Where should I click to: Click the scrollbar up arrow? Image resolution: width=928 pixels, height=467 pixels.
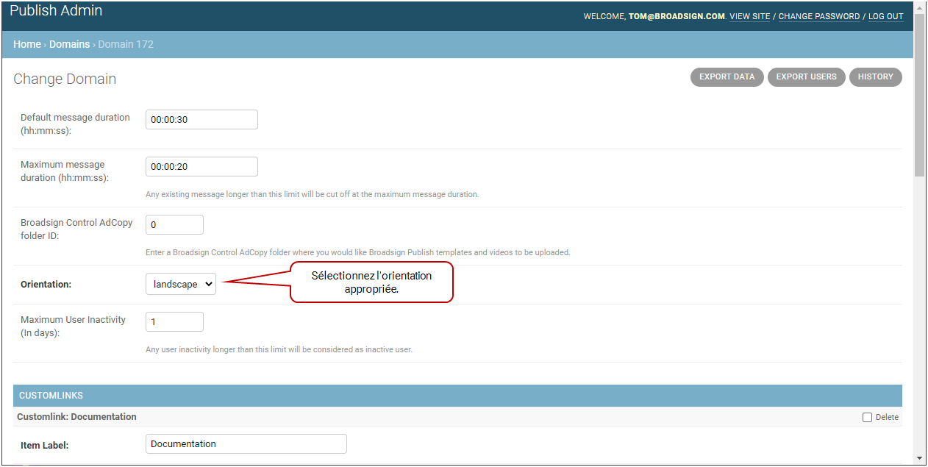click(919, 7)
